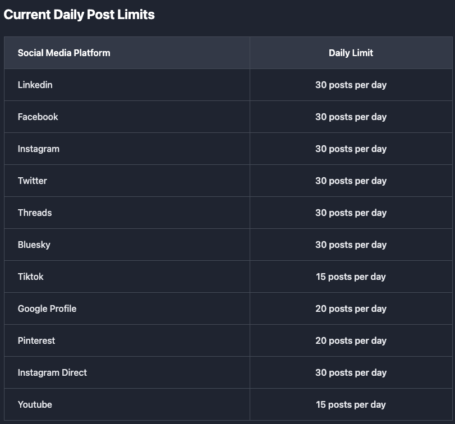Click the Instagram Direct row label

(x=52, y=372)
